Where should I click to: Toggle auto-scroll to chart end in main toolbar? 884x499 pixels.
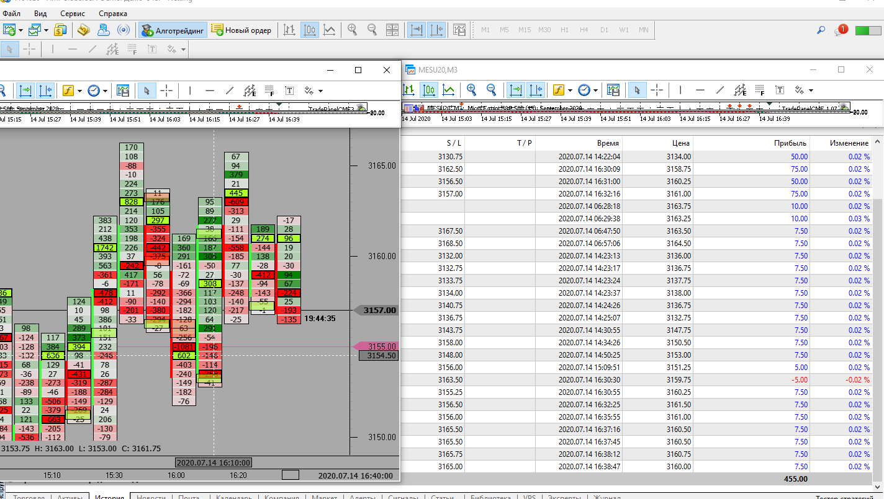point(417,30)
